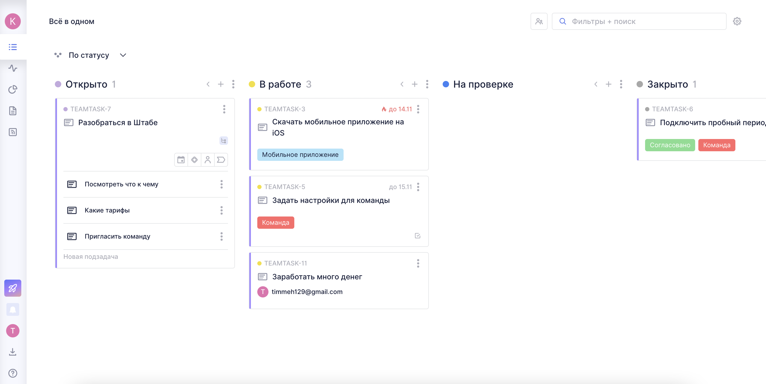
Task: Set assignee icon on TEAMTASK-7 card
Action: (x=207, y=160)
